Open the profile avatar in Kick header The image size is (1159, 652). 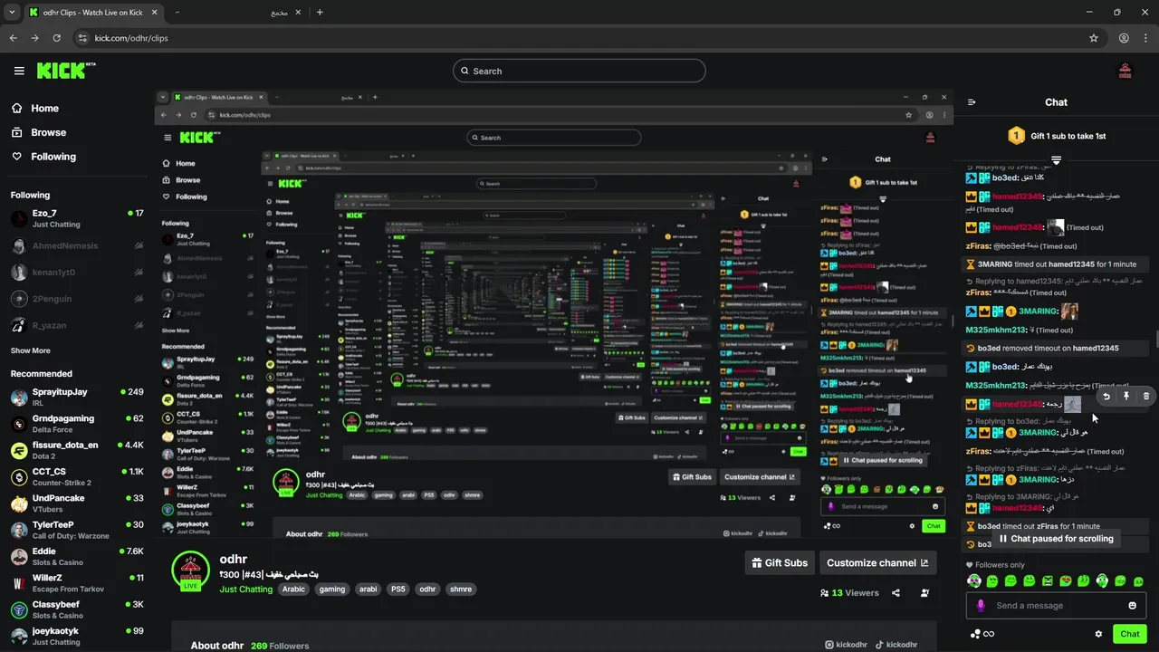[1125, 71]
